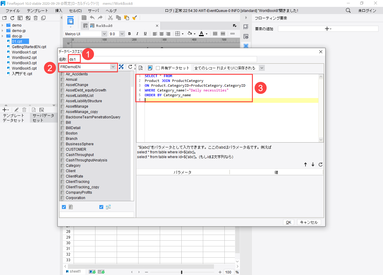The image size is (383, 275).
Task: Click キャンセル in the query dialog
Action: point(309,222)
